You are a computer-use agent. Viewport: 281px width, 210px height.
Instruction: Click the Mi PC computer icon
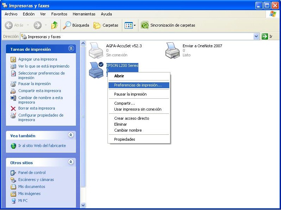(x=13, y=201)
